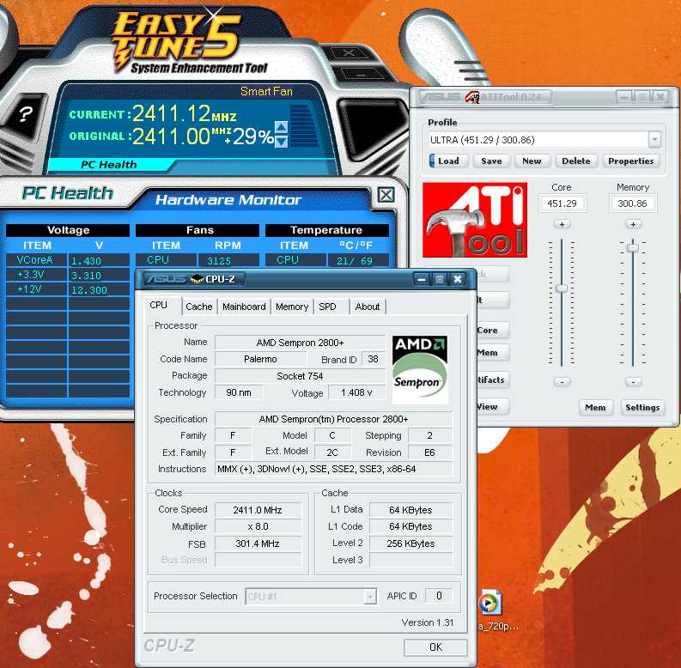Increase overclock percentage with up arrow

[281, 128]
